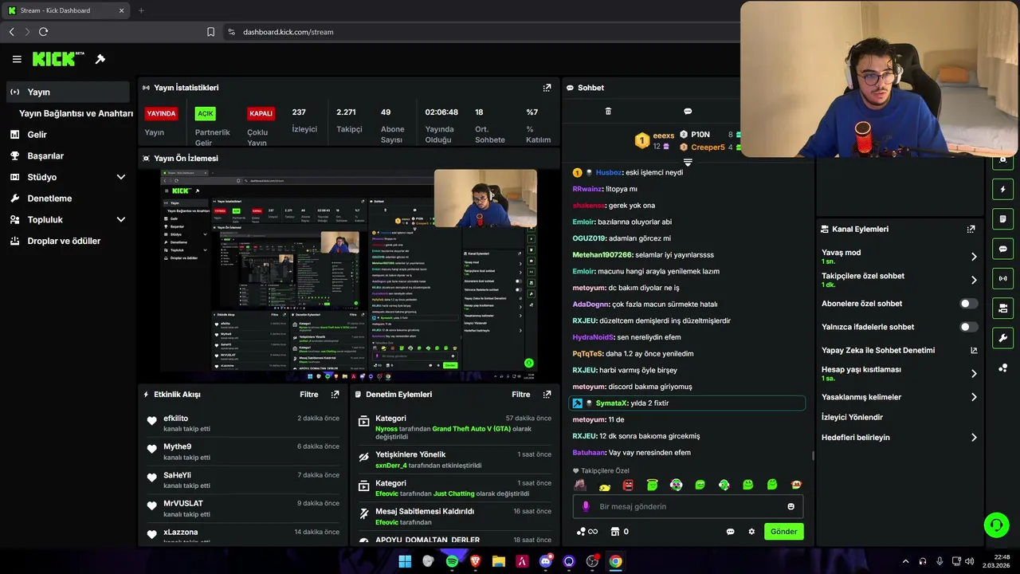Open Discord from the taskbar
Viewport: 1020px width, 574px height.
pyautogui.click(x=545, y=561)
